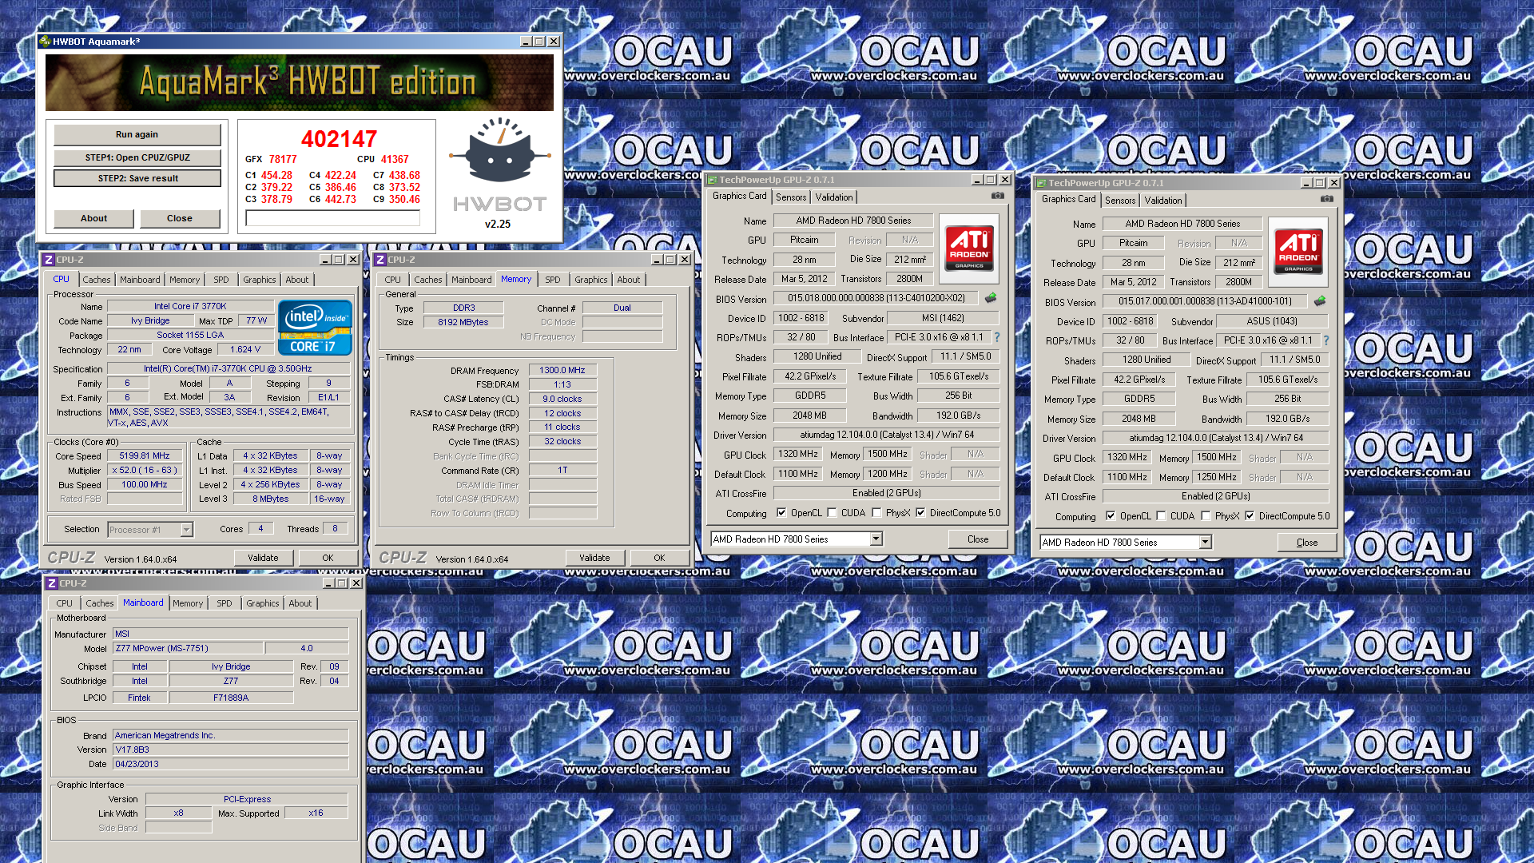
Task: Click left GPU-Z title bar icon
Action: pos(712,180)
